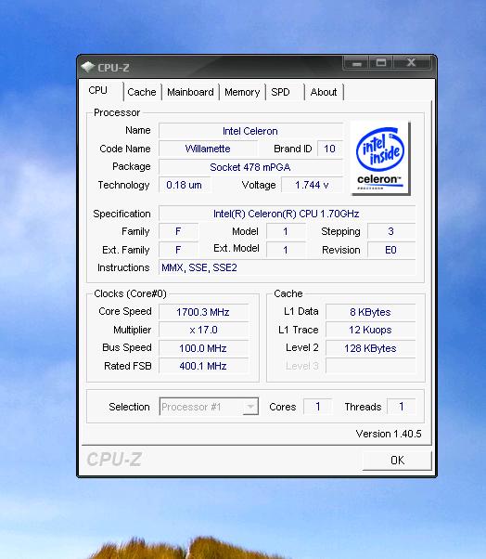Click the Cores value field

[x=317, y=407]
